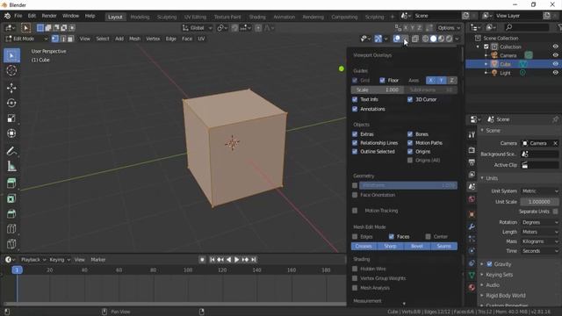
Task: Open Modifier properties wrench tab
Action: tap(472, 226)
